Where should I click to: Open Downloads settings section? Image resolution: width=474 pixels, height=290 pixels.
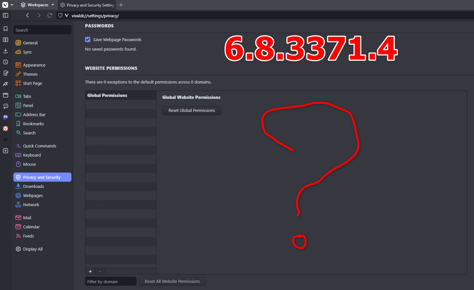[42, 186]
